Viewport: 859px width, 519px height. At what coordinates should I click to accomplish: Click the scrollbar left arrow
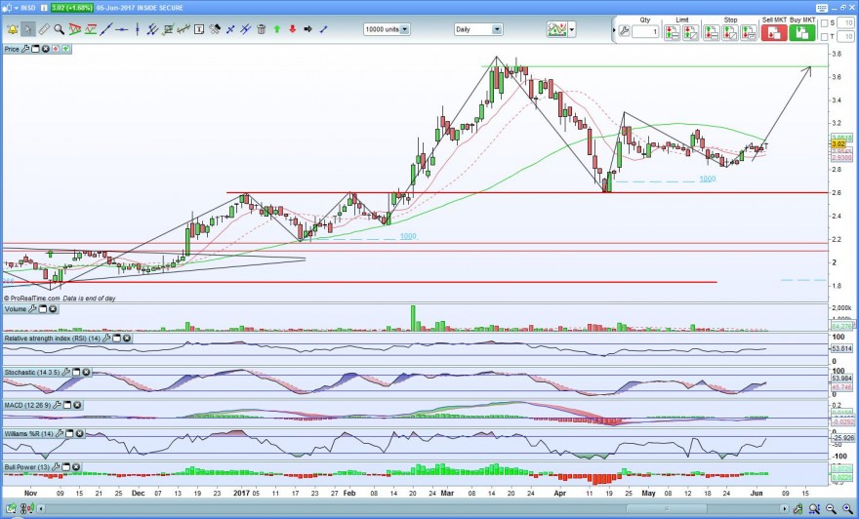coord(42,509)
